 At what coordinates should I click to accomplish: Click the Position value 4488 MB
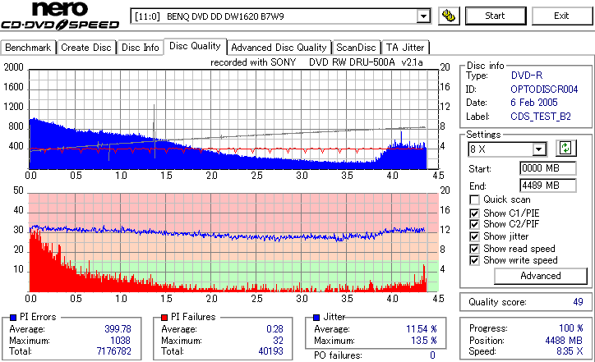click(x=564, y=341)
